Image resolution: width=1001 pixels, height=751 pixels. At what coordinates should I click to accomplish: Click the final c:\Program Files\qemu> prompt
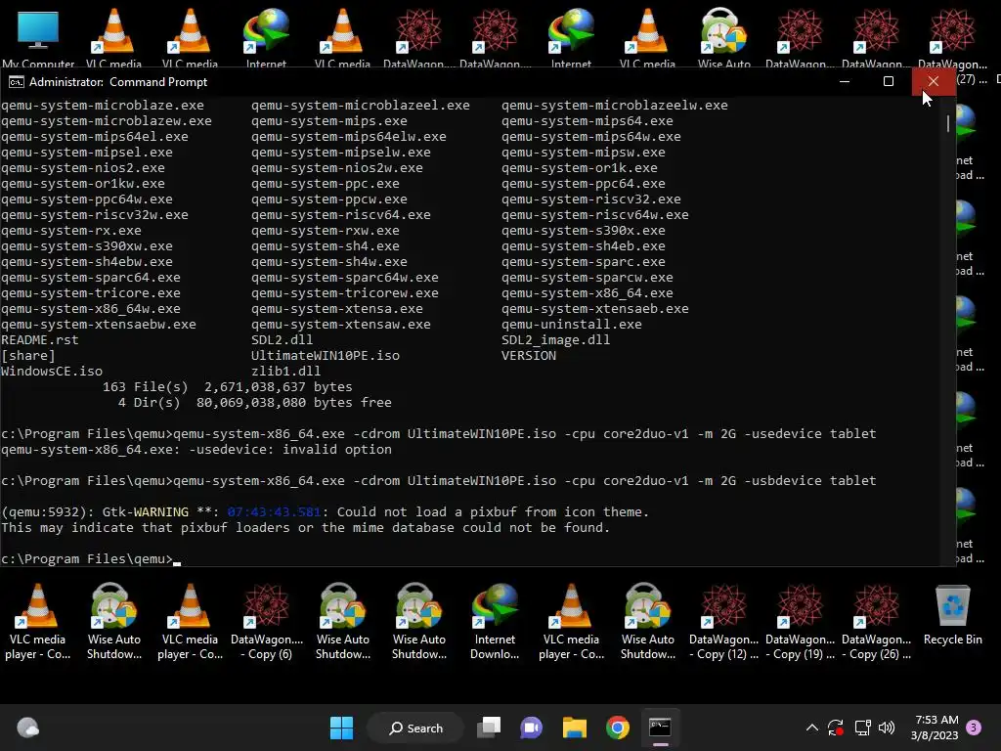click(x=87, y=558)
